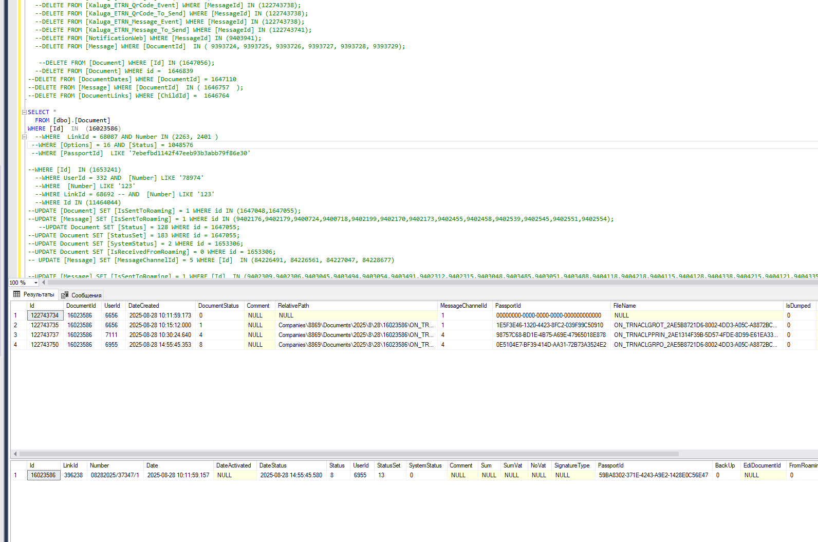
Task: Click the messages icon on Сообщения tab
Action: tap(65, 295)
